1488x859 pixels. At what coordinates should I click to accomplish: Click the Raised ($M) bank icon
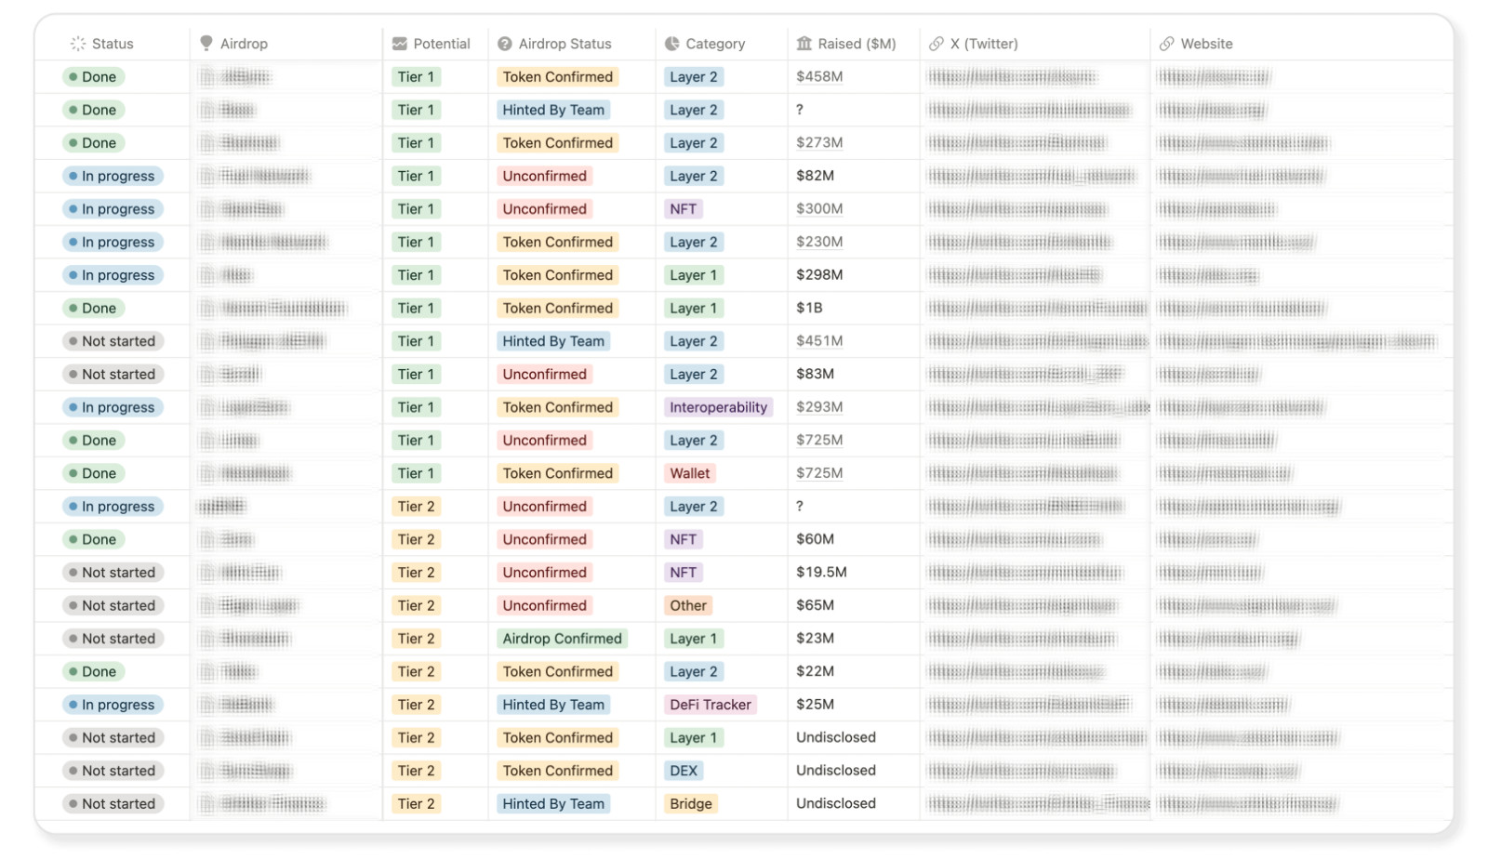(x=804, y=44)
